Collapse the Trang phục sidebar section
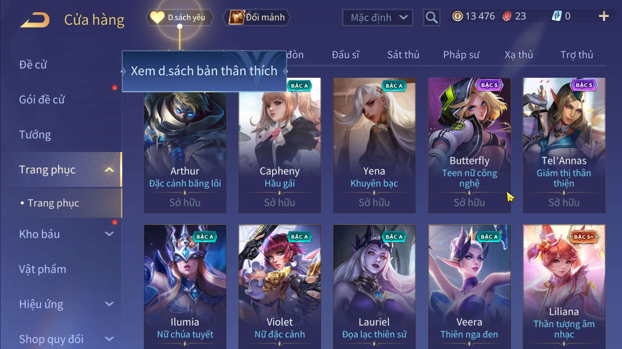Viewport: 622px width, 349px height. click(109, 170)
